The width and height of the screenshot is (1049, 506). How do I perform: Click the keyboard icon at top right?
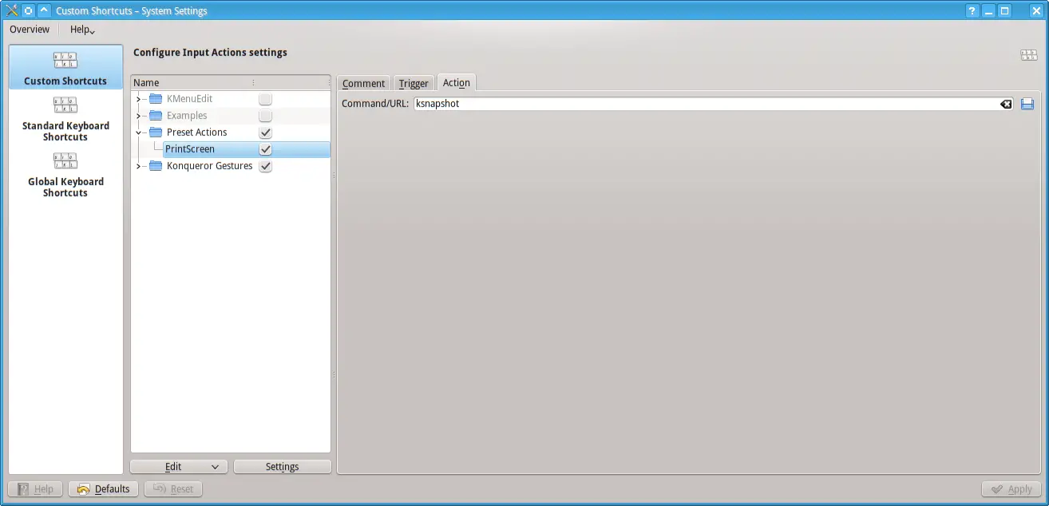coord(1029,55)
